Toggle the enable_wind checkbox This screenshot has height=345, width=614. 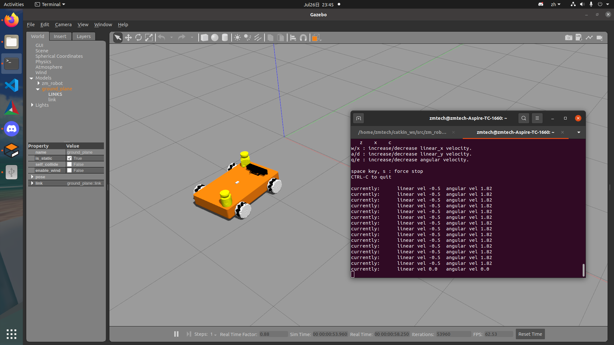69,170
